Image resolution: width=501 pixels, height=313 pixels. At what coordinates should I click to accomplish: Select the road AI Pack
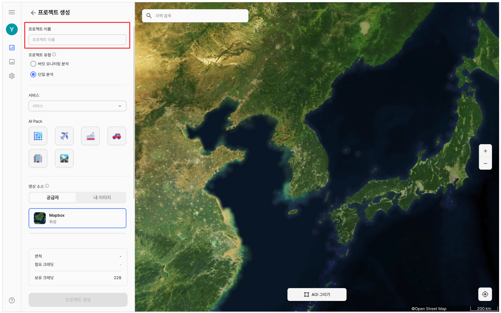pyautogui.click(x=64, y=158)
